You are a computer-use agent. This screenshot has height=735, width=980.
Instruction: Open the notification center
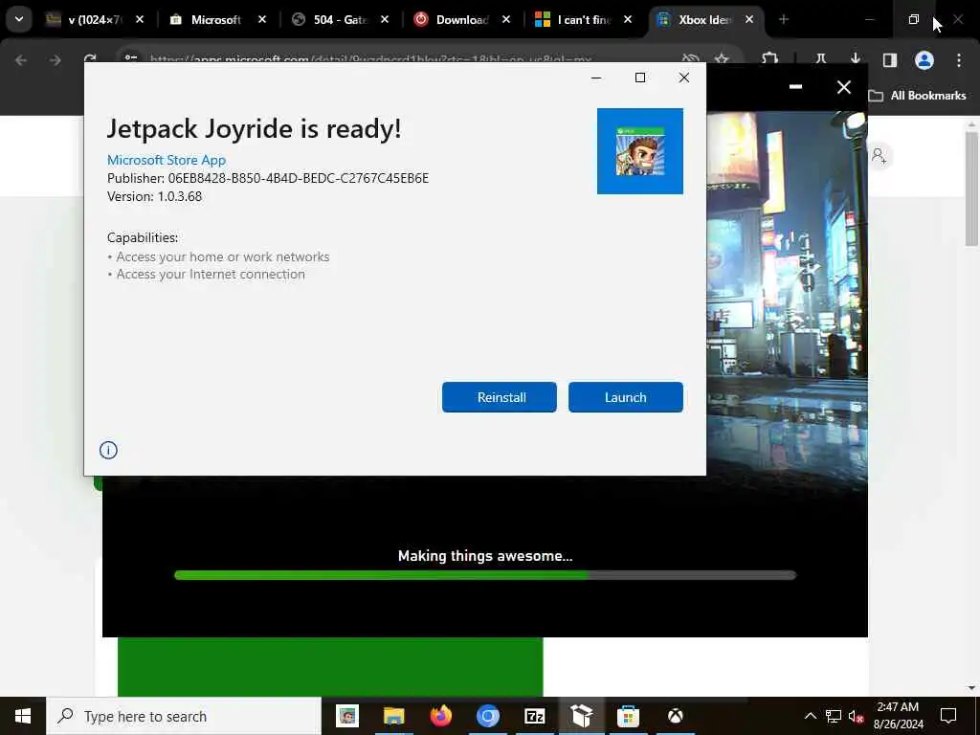pos(948,716)
